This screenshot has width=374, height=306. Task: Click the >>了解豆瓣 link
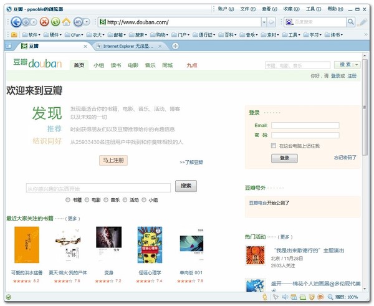click(x=191, y=163)
